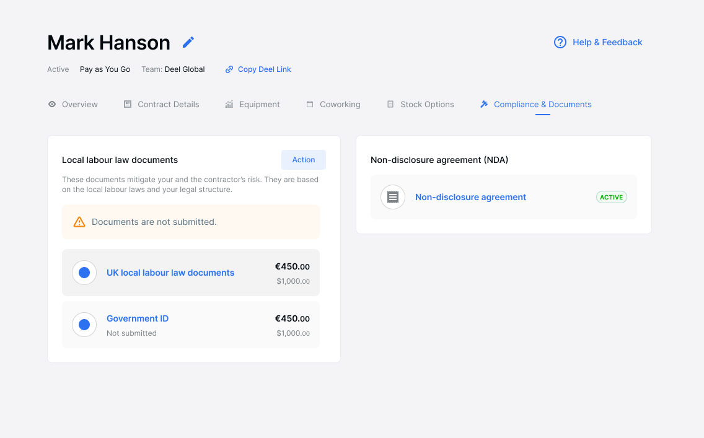704x438 pixels.
Task: Open the Contract Details tab
Action: (x=168, y=104)
